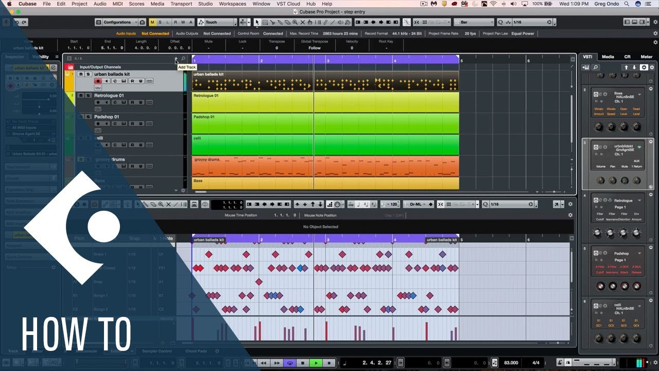Open Edit Channel Settings for urban ballads kit

[115, 81]
